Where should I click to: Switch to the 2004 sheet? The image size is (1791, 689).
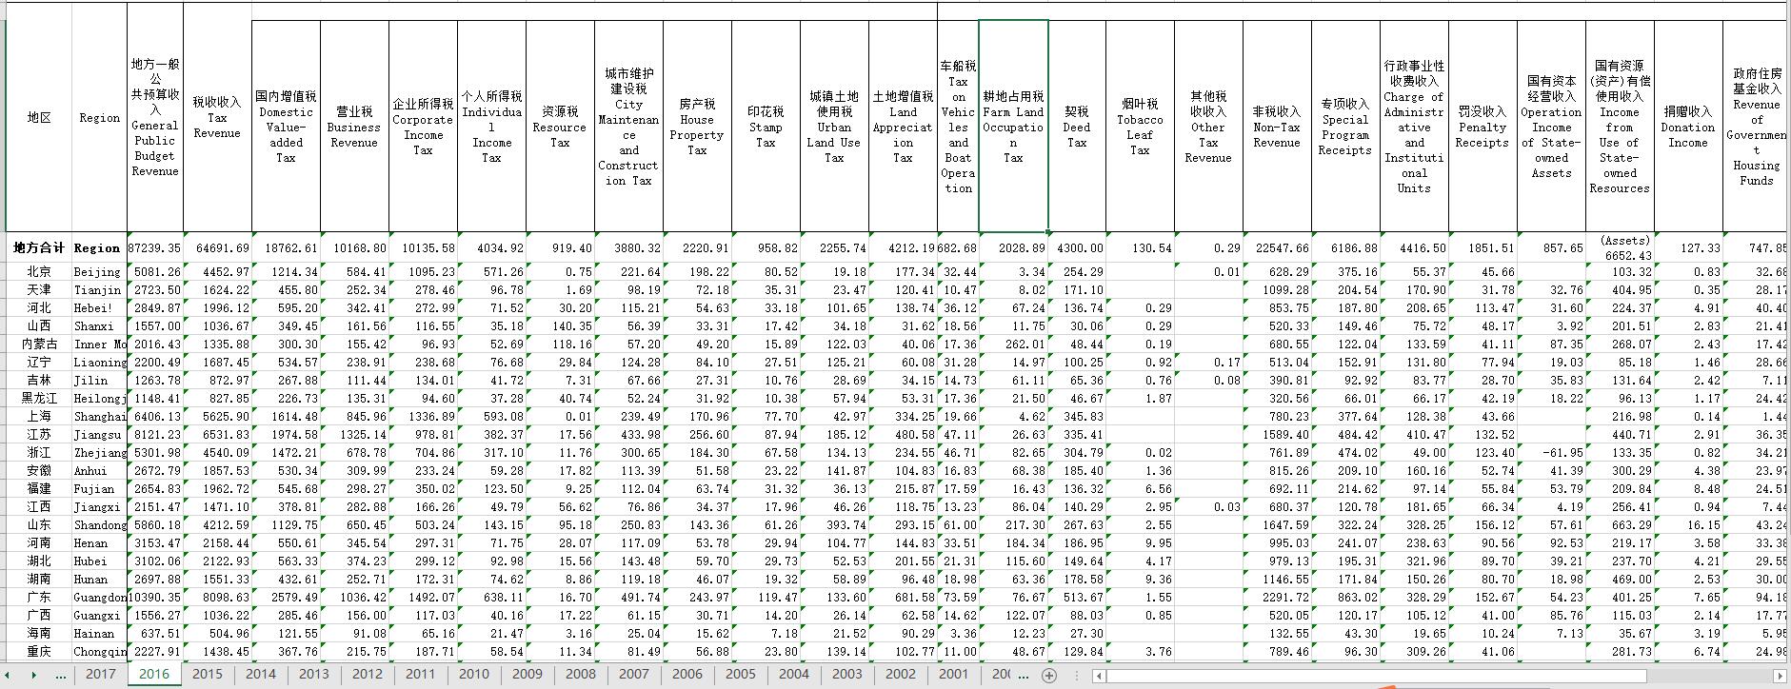[x=793, y=674]
